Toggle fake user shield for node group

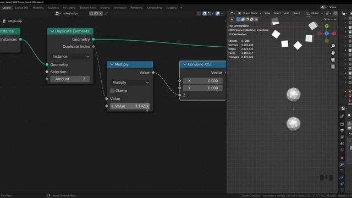click(91, 13)
